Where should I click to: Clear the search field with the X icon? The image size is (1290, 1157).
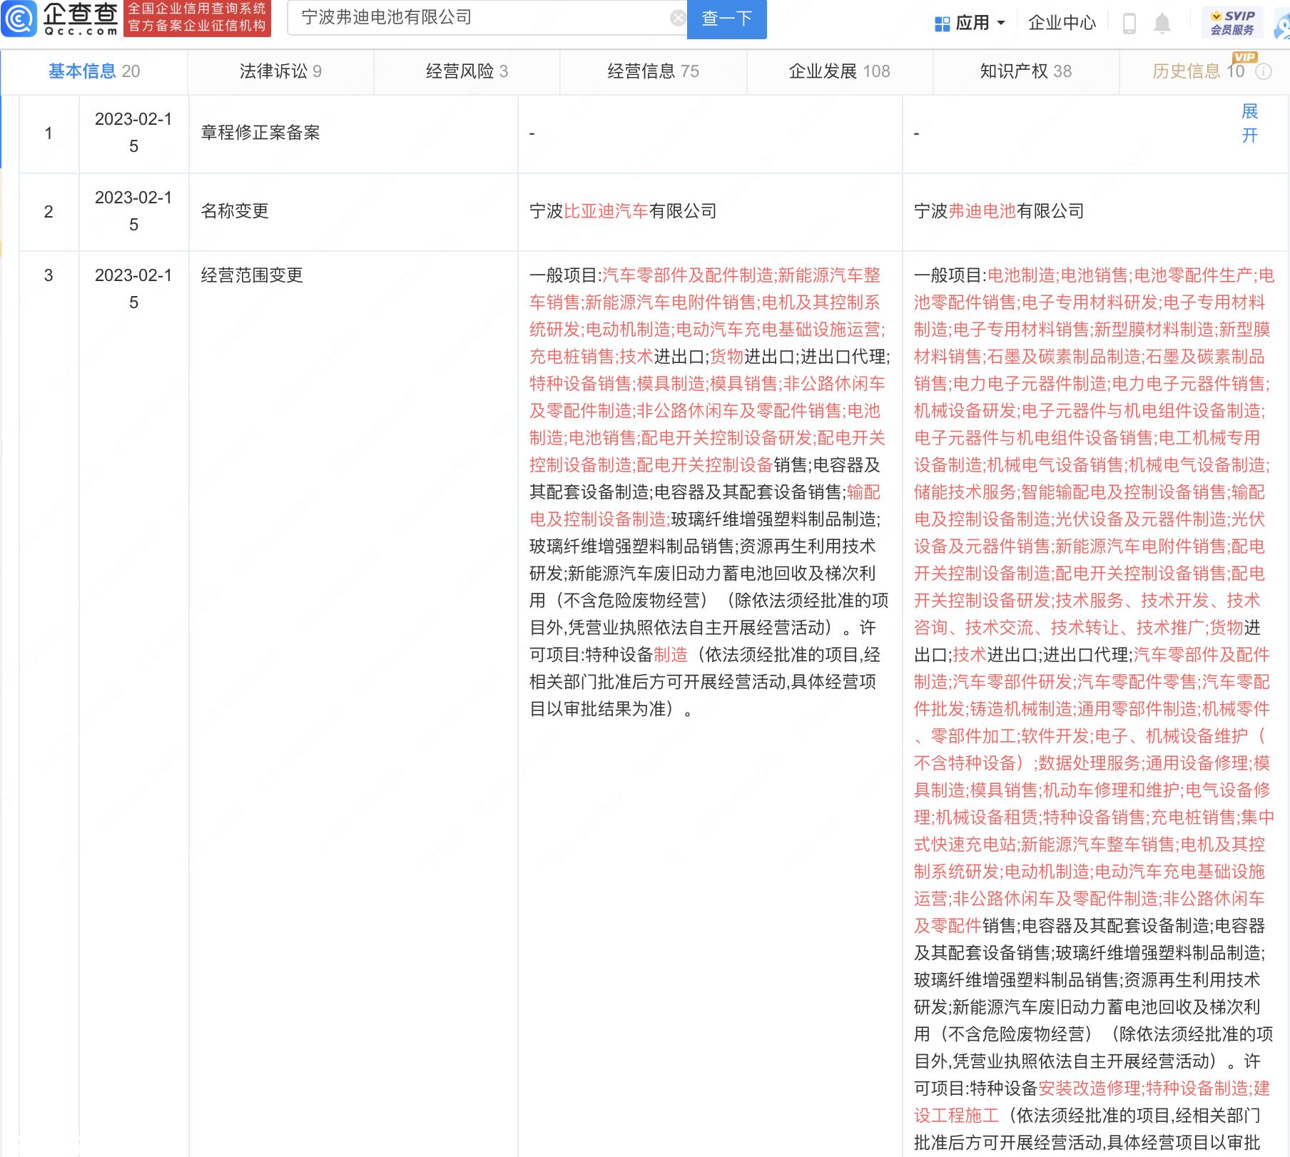point(678,18)
